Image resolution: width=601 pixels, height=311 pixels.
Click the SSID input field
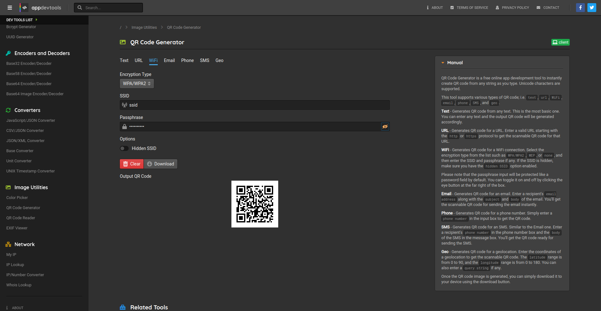pos(255,105)
